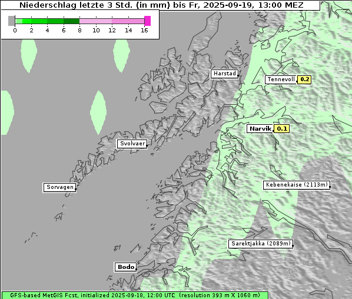The width and height of the screenshot is (352, 299).
Task: Click the GFS-based MetGIS Fcst footer bar
Action: 135,295
